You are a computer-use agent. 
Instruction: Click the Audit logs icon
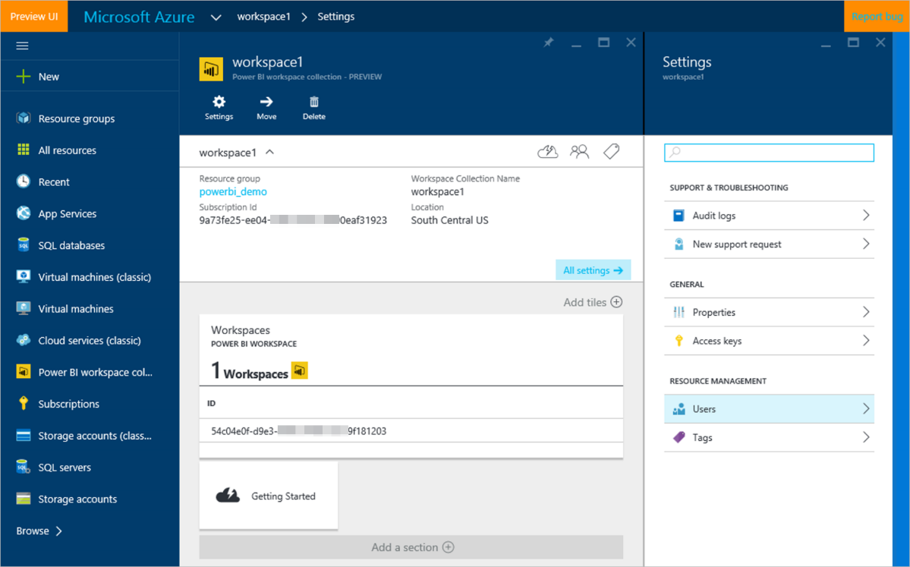[679, 216]
